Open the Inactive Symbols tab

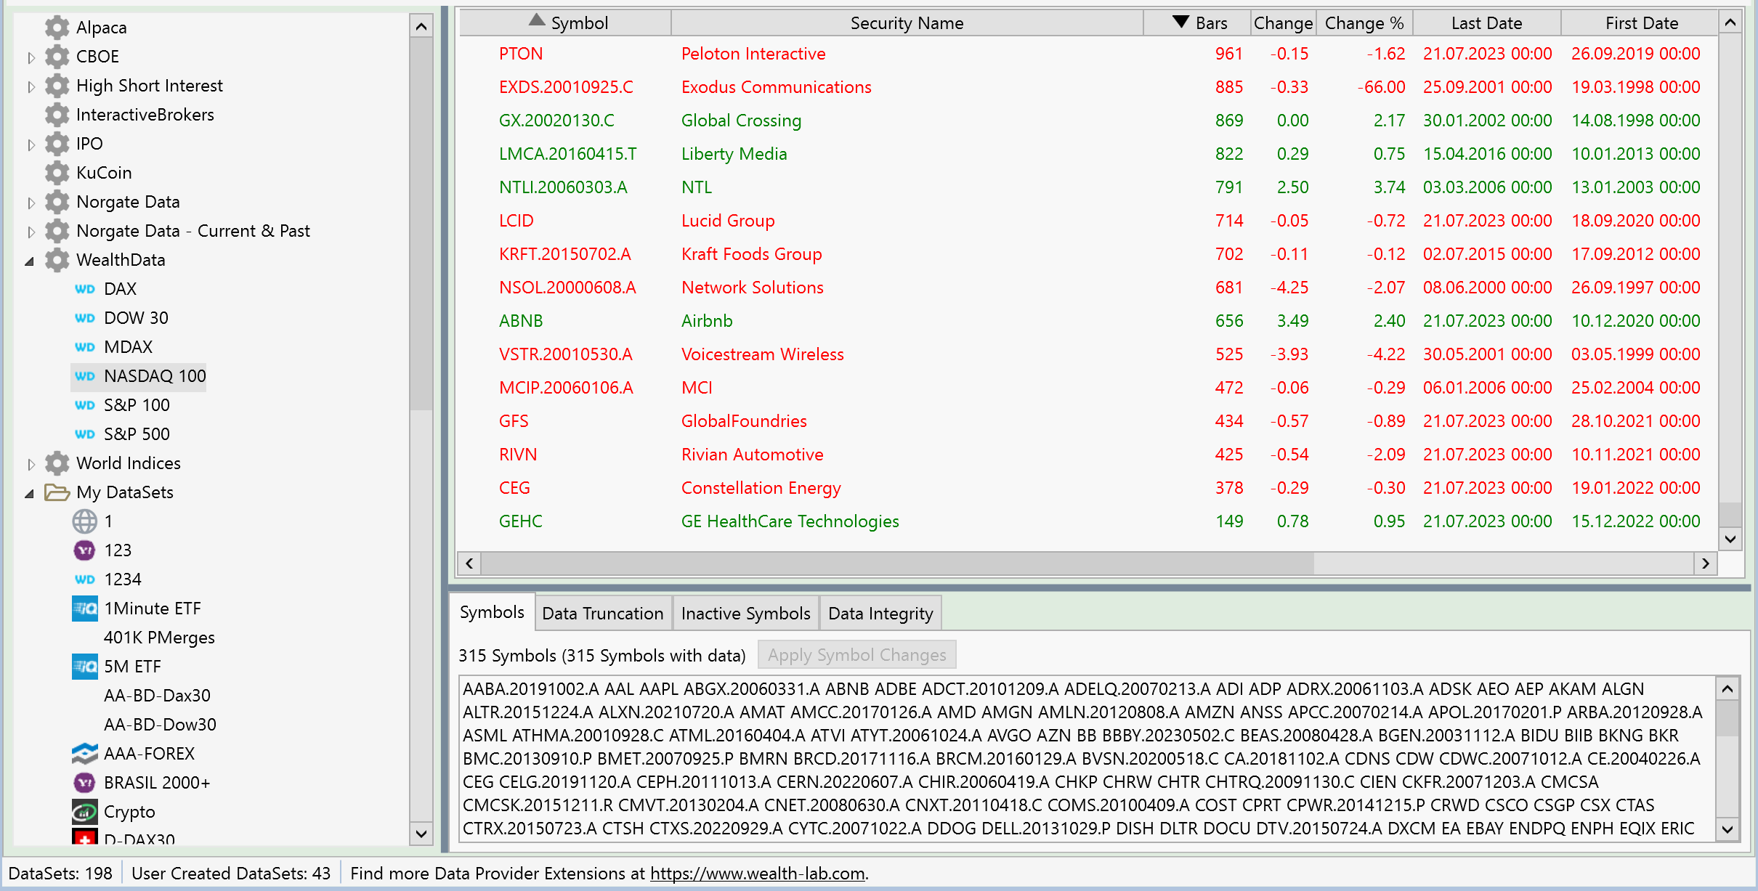click(745, 614)
